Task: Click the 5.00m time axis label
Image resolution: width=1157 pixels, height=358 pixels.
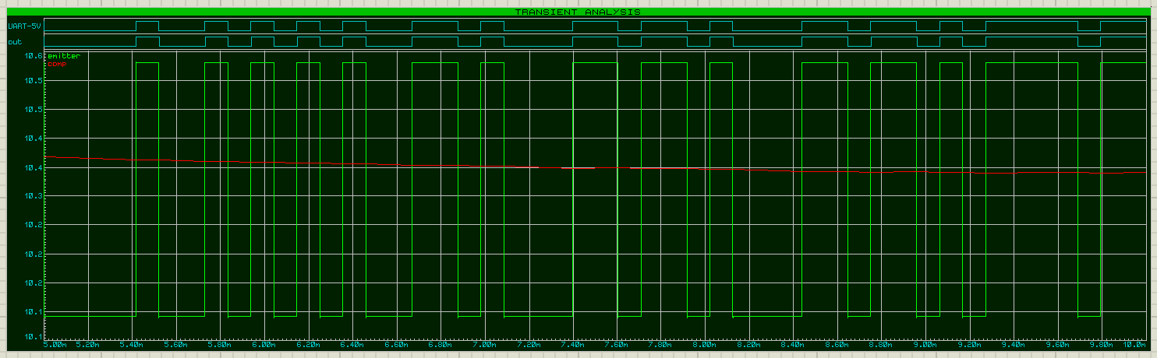Action: click(55, 344)
